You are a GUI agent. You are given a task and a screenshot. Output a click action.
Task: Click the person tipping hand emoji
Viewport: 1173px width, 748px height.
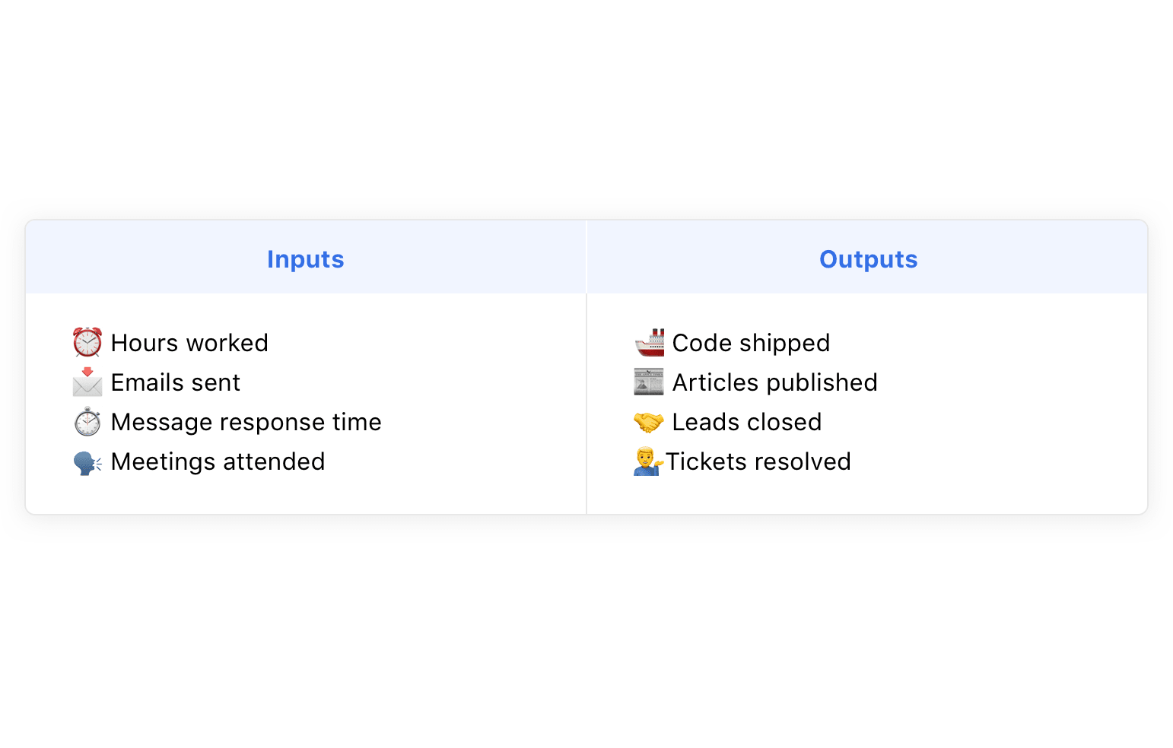tap(647, 461)
